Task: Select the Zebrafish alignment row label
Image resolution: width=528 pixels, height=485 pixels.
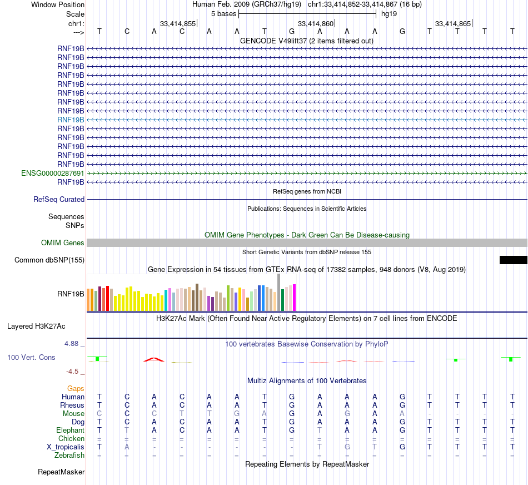Action: pyautogui.click(x=69, y=455)
